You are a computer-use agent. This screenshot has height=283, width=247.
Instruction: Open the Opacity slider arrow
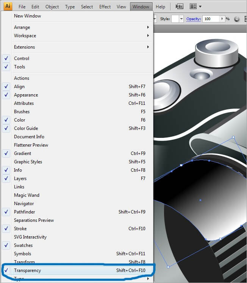coord(222,19)
